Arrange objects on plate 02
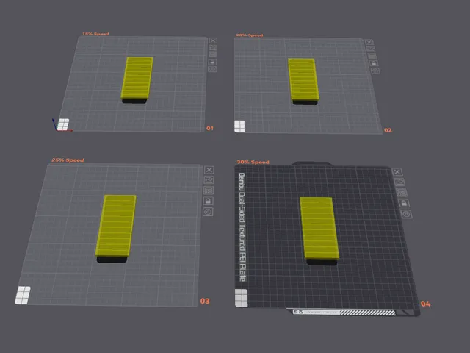The height and width of the screenshot is (353, 470). [x=372, y=56]
